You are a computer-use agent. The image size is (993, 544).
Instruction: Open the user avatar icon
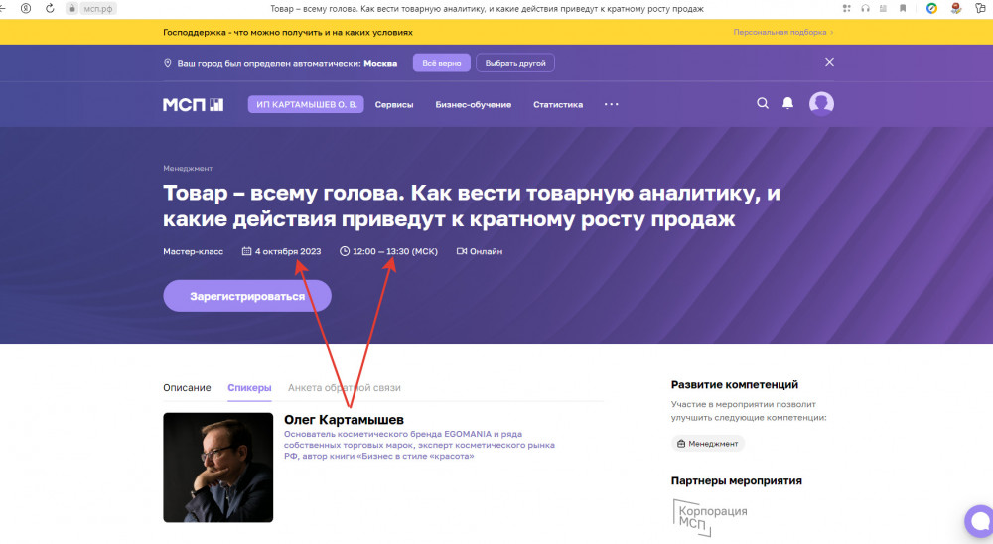point(821,104)
